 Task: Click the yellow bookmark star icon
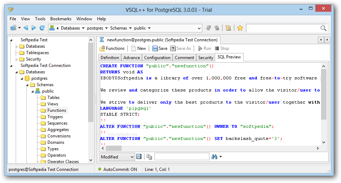pos(240,28)
